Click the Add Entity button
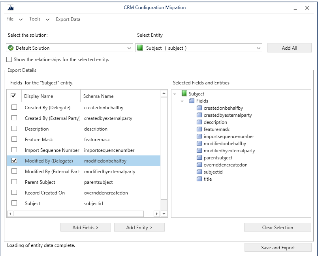Viewport: 318px width, 256px height. tap(139, 228)
